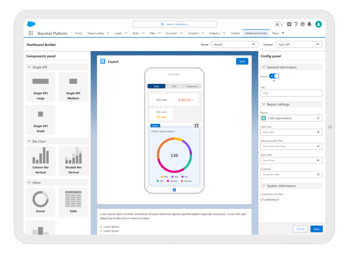This screenshot has height=254, width=344.
Task: Click the report icon beside Cliets segmentation
Action: (x=264, y=118)
